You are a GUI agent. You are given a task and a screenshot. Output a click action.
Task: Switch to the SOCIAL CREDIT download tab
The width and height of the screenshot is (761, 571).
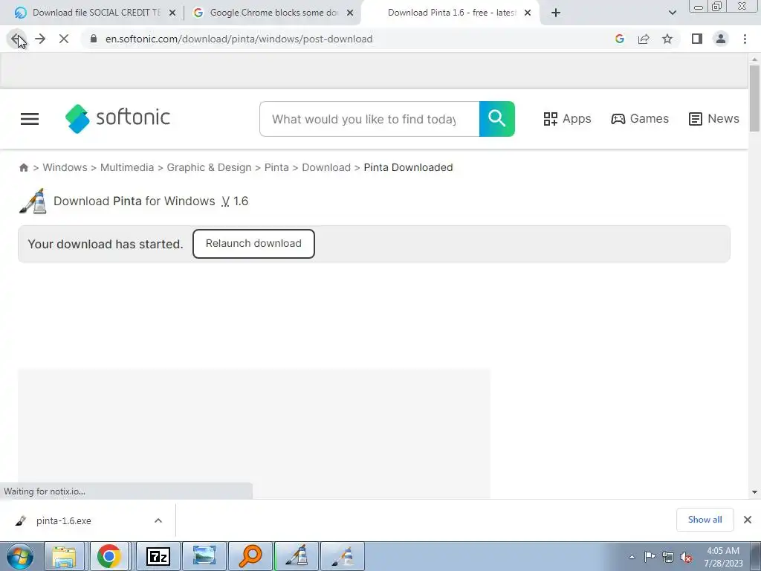tap(96, 13)
